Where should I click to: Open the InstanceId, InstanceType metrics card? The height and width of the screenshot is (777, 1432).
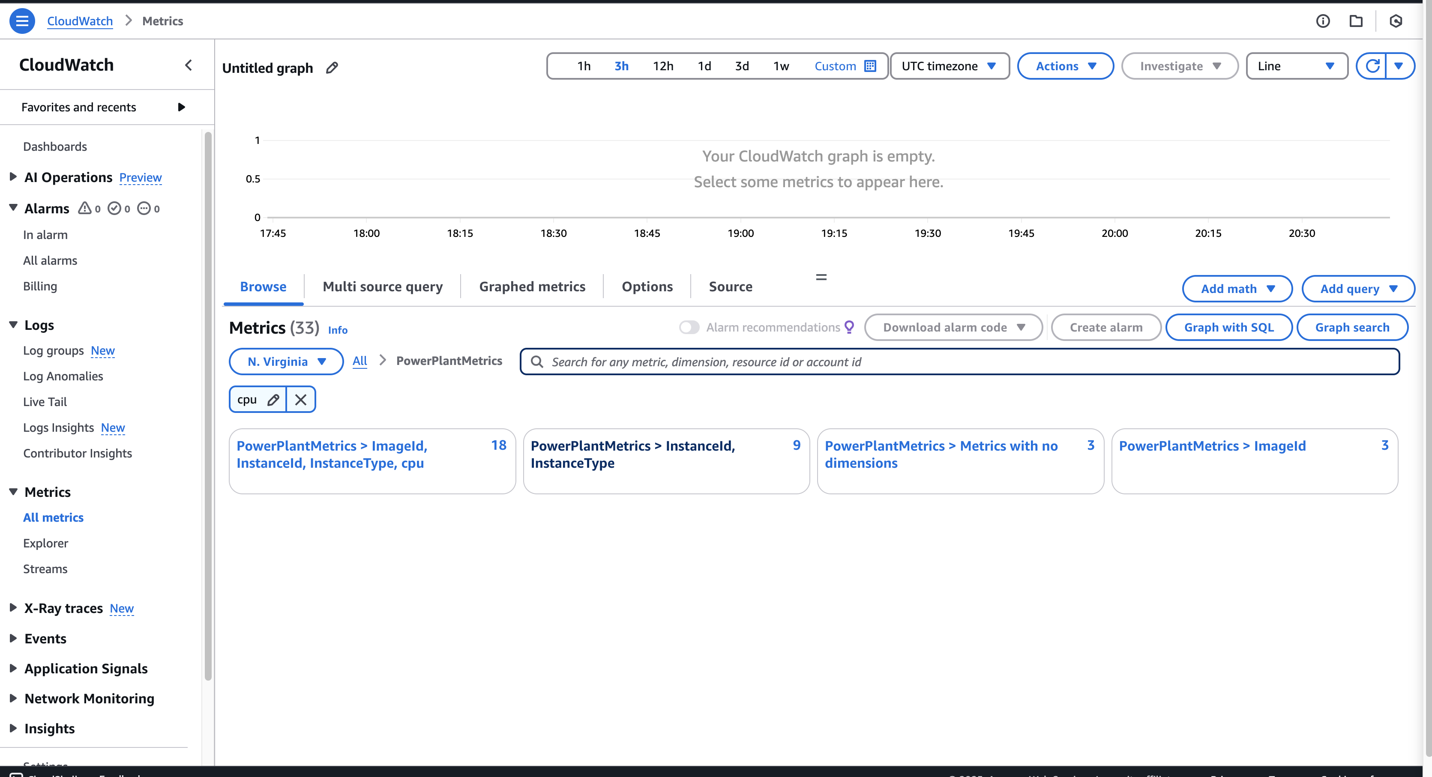point(666,461)
